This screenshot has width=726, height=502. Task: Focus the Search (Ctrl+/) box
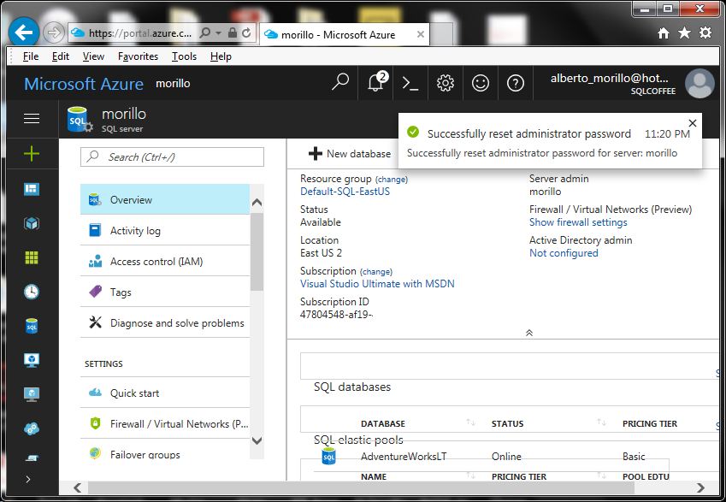(172, 157)
